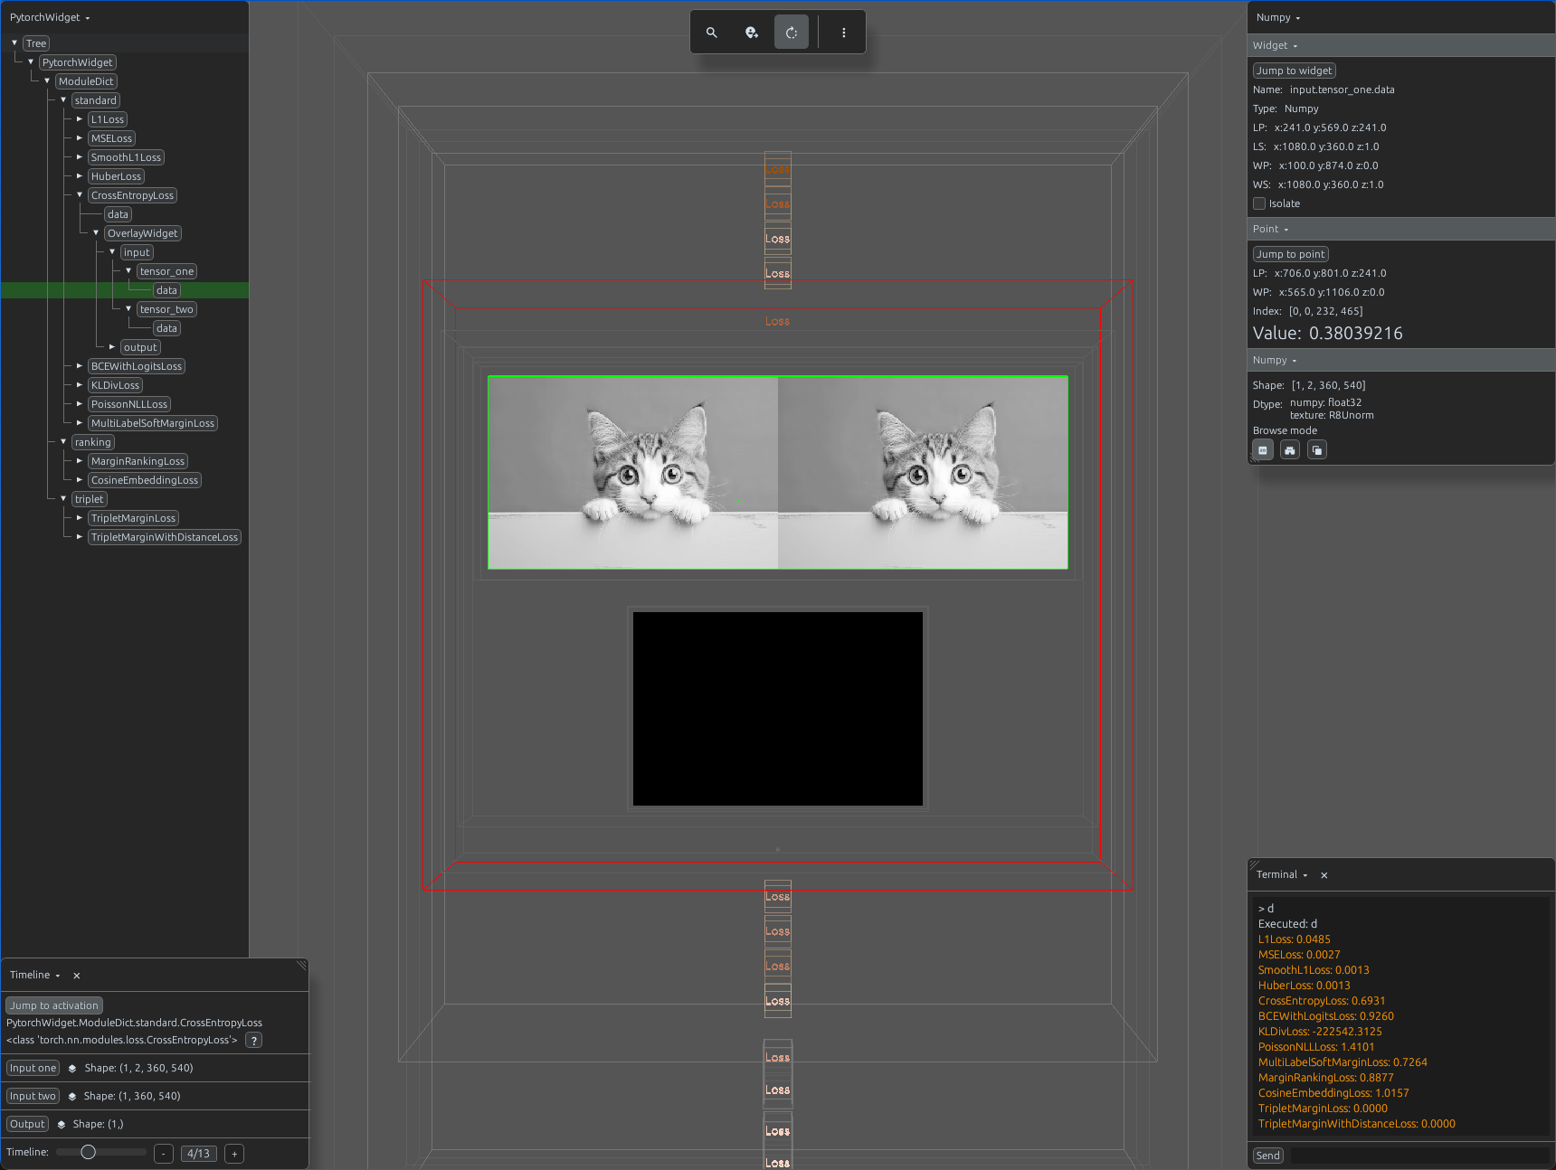Image resolution: width=1556 pixels, height=1170 pixels.
Task: Open the Terminal panel dropdown
Action: (1282, 875)
